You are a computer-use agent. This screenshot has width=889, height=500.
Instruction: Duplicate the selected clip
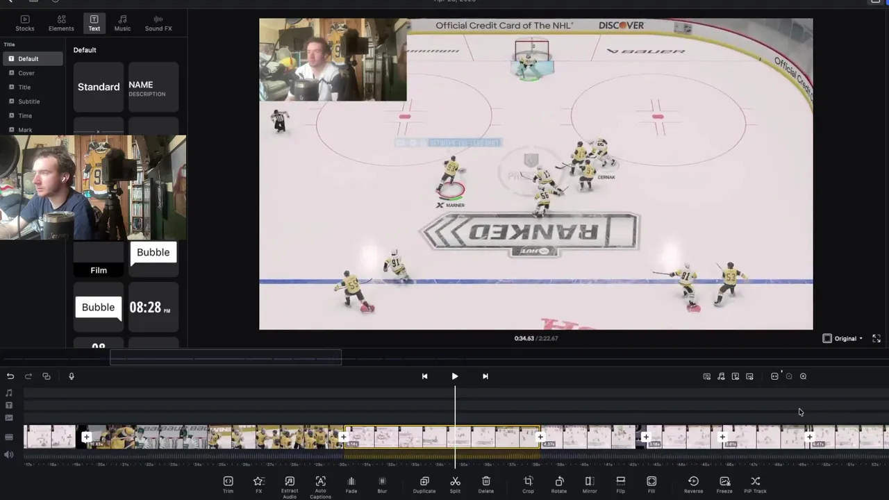point(424,485)
